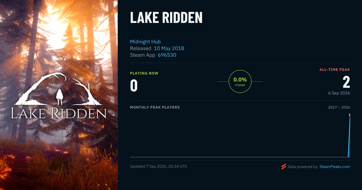Click the SteamPeaks logo icon
This screenshot has height=190, width=362.
tap(283, 166)
